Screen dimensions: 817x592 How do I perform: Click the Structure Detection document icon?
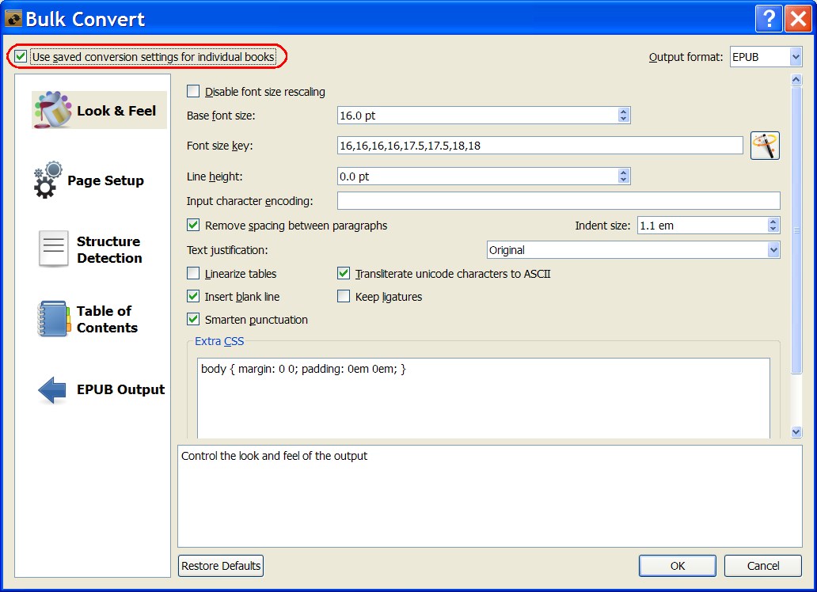coord(54,249)
